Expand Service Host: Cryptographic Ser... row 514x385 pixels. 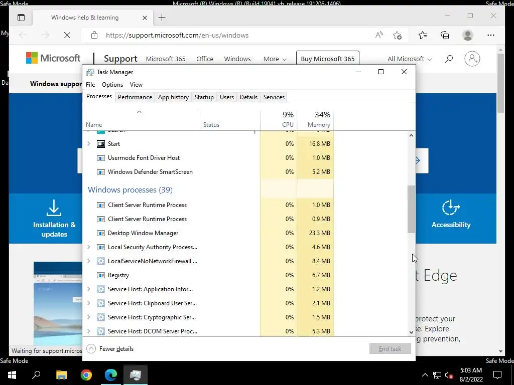click(88, 317)
